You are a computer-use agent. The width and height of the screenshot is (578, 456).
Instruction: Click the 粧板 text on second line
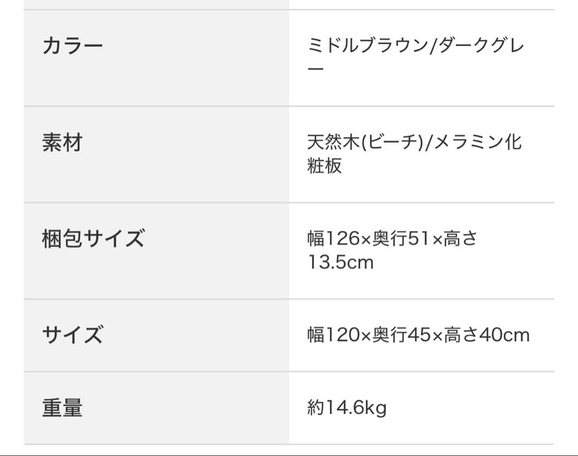(x=324, y=166)
